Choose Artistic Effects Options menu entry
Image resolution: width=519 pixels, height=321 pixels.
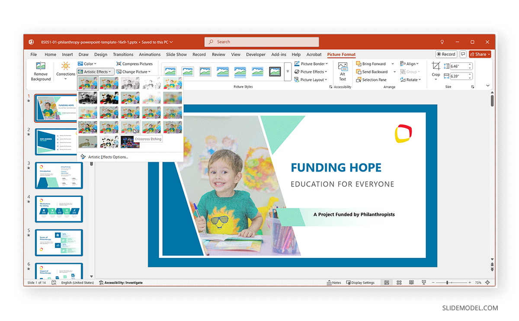(108, 157)
